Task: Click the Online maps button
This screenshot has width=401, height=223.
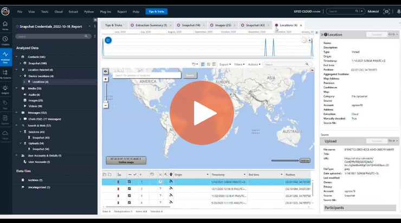Action: [126, 160]
